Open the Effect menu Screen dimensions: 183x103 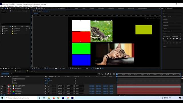tap(20, 6)
